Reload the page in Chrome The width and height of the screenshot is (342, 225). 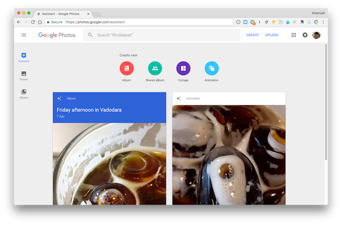coord(33,22)
